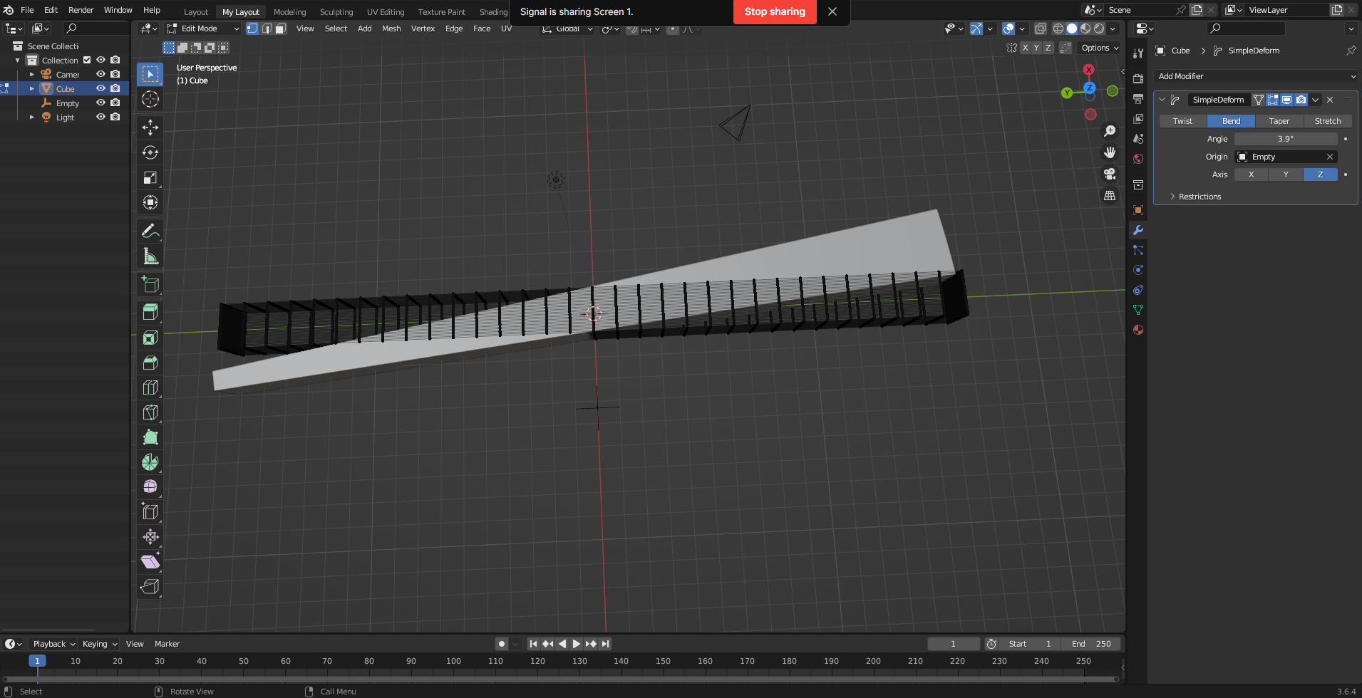Screen dimensions: 1362x698
Task: Open the Vertex menu in viewport header
Action: pos(423,28)
